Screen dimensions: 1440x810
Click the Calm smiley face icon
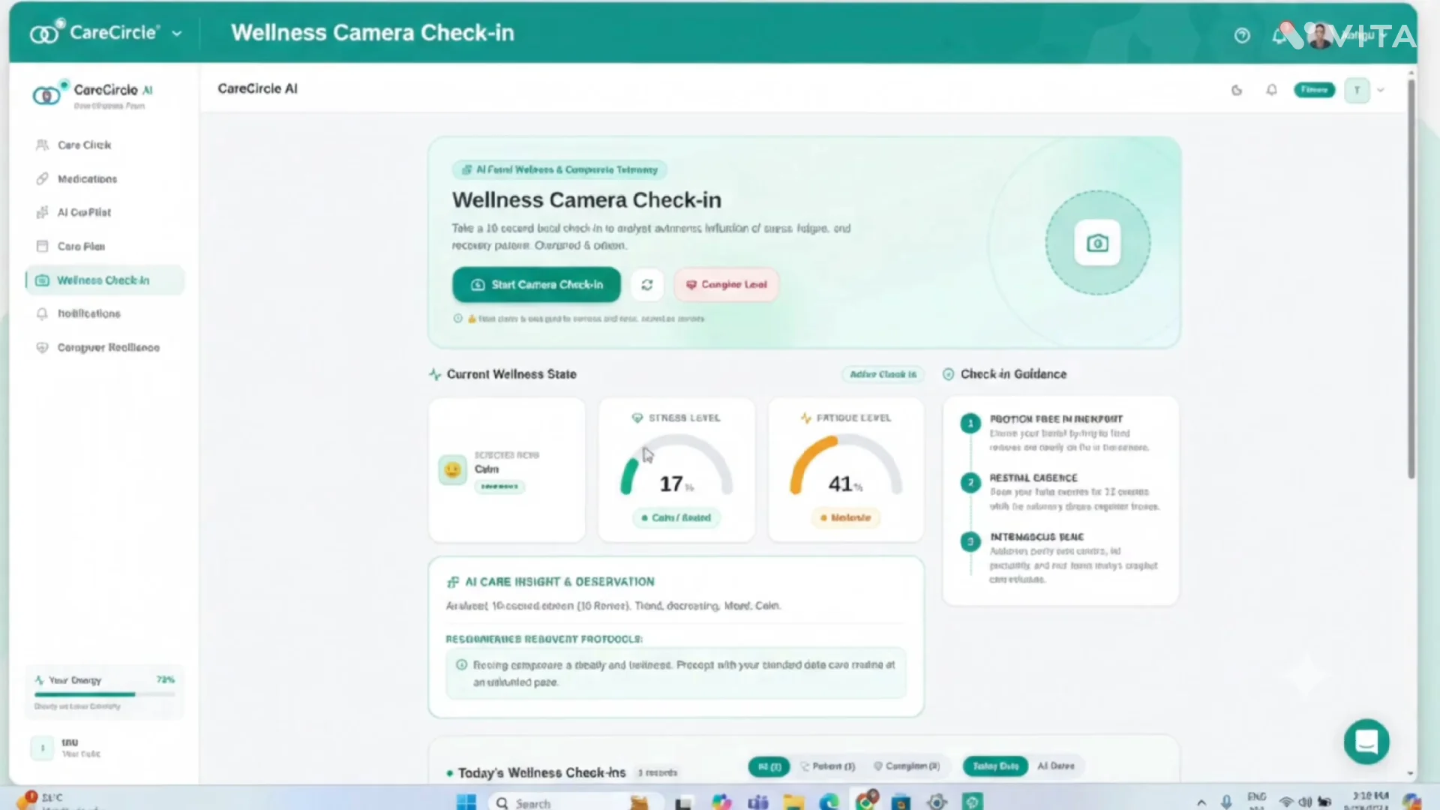click(x=452, y=469)
